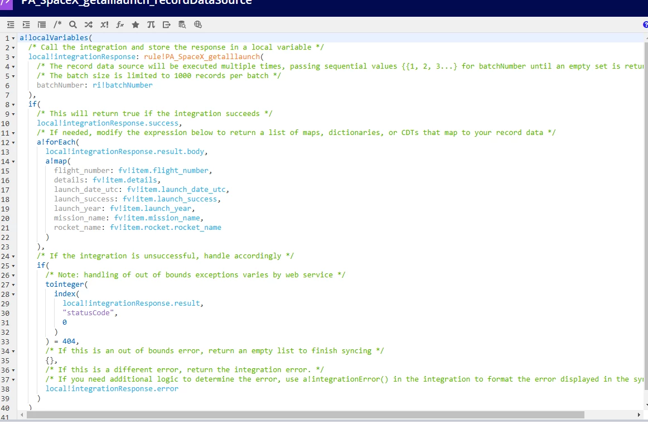
Task: Click line number 22 in gutter
Action: (6, 238)
